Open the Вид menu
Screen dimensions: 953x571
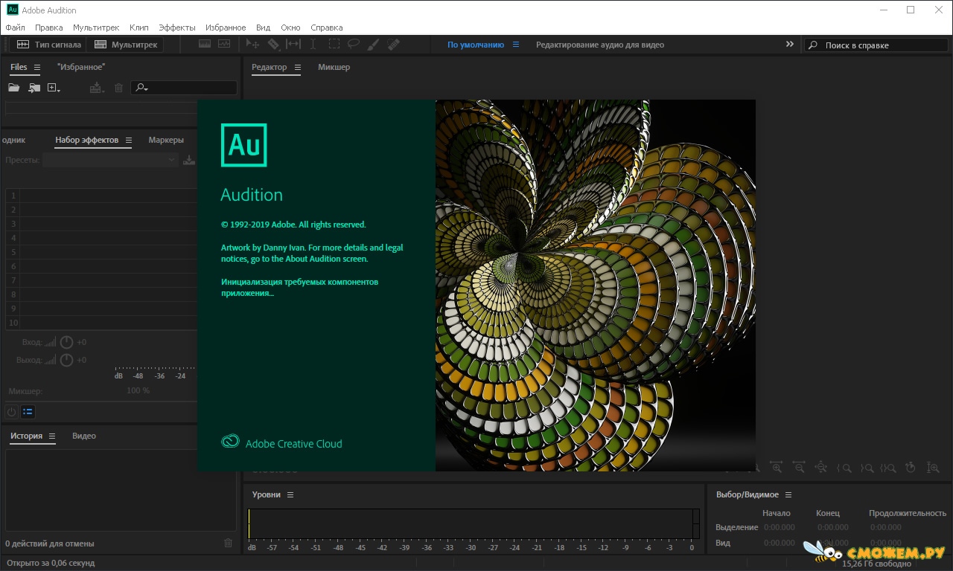click(263, 28)
